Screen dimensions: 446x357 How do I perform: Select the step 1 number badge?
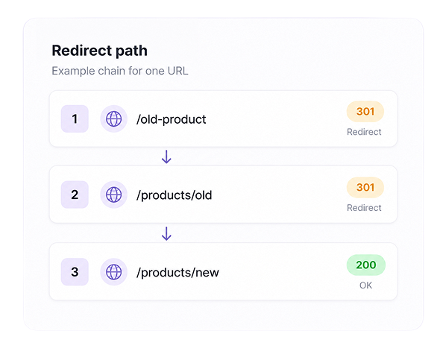point(75,119)
